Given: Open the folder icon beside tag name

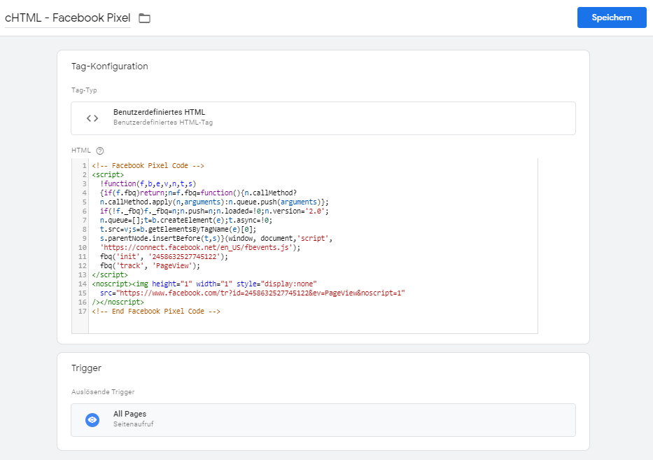Looking at the screenshot, I should tap(144, 18).
